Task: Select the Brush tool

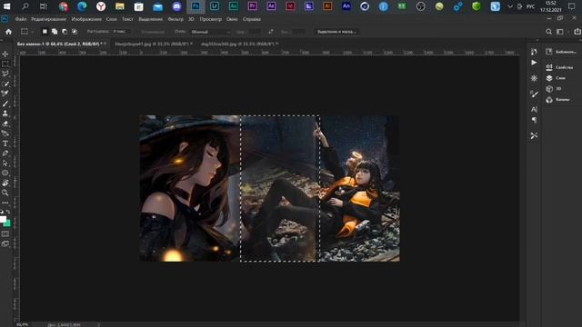Action: (x=5, y=104)
